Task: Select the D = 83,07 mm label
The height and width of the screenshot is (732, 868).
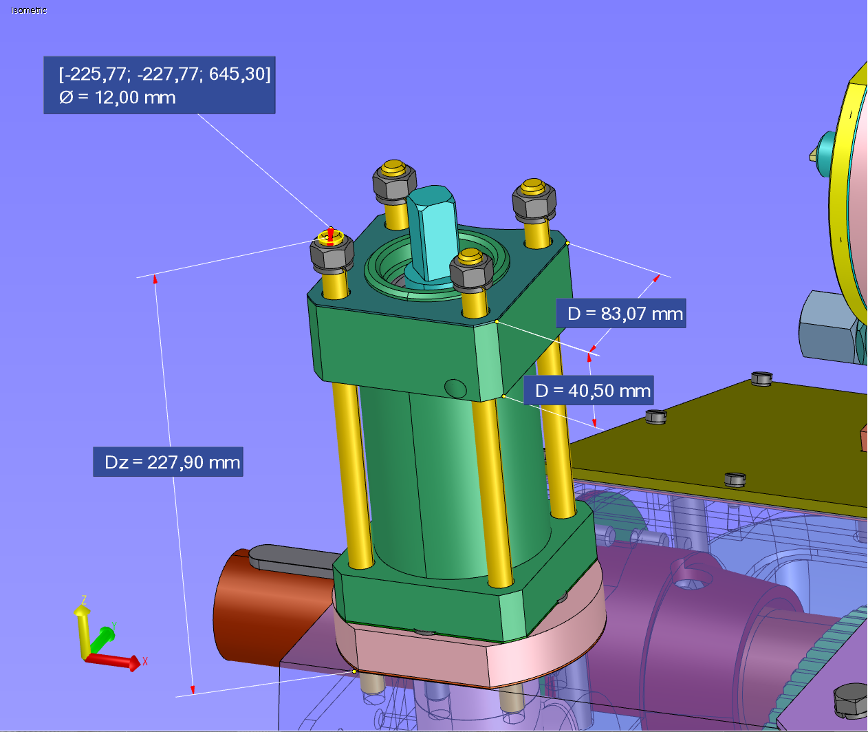Action: (621, 313)
